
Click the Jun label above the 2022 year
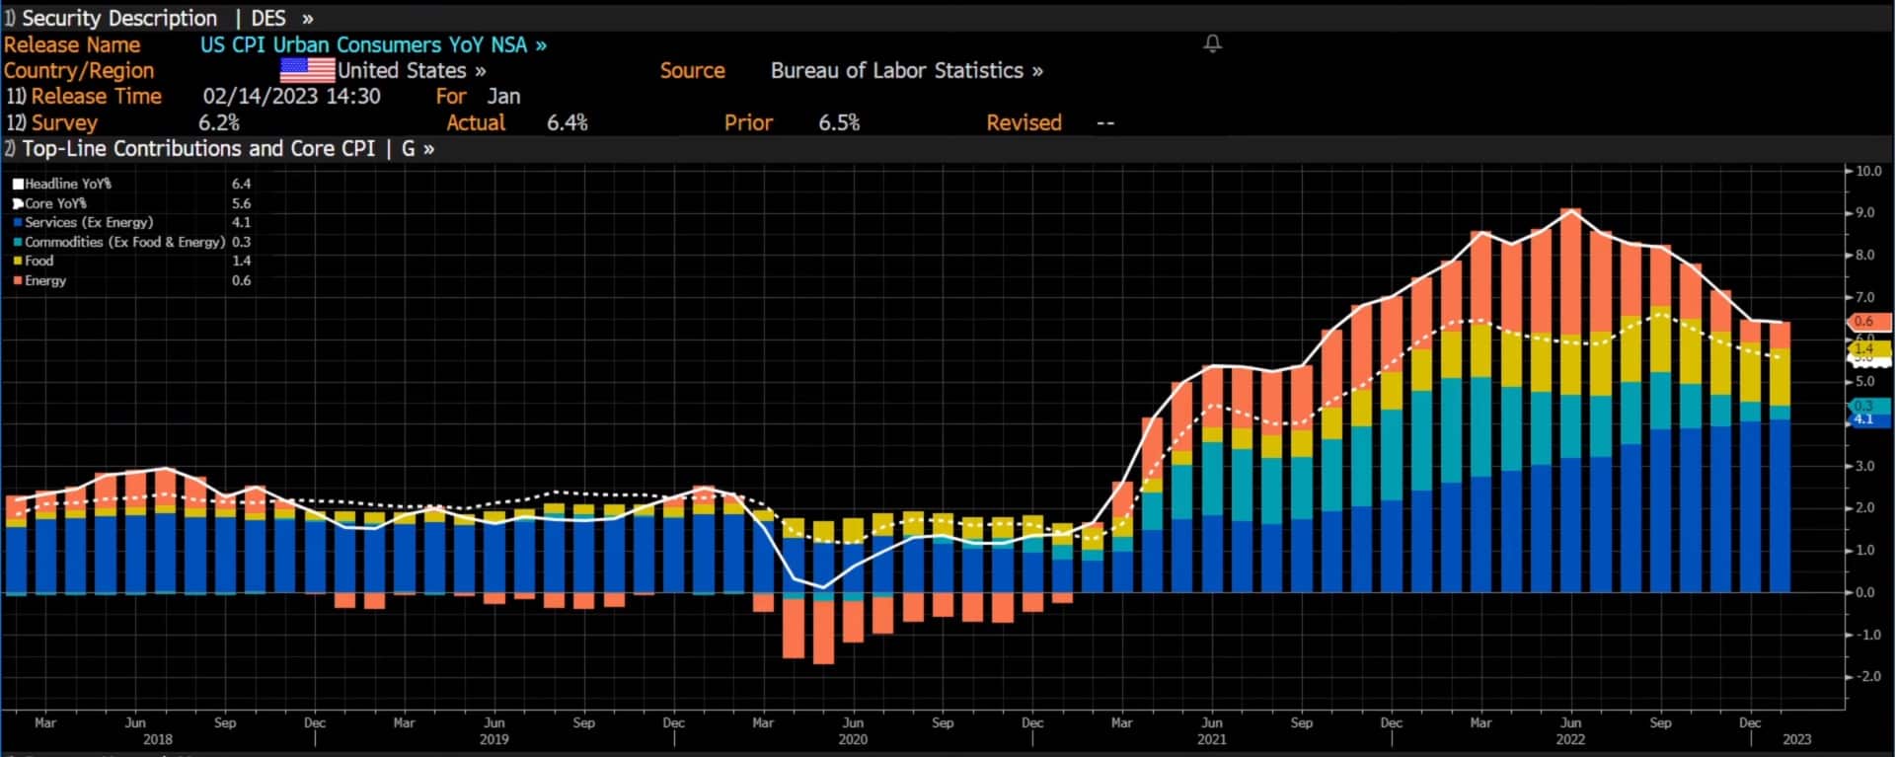coord(1570,722)
